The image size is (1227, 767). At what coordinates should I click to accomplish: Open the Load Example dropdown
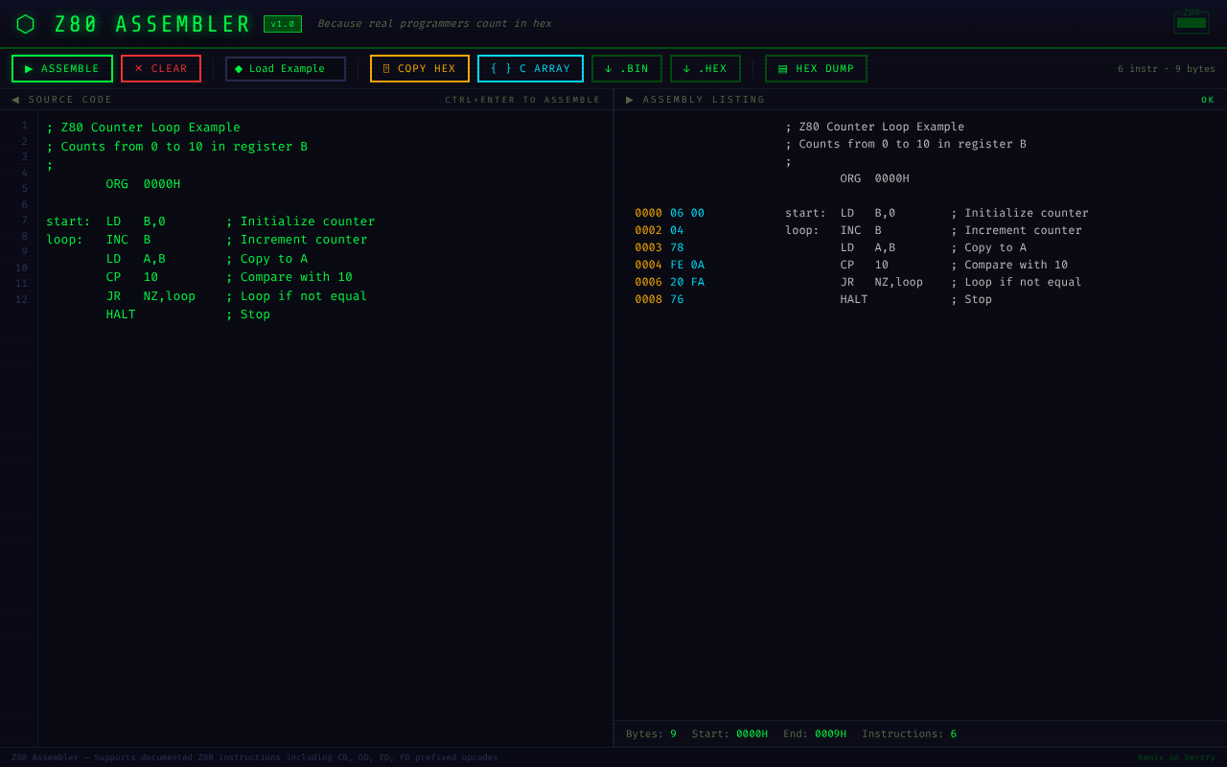[x=286, y=69]
